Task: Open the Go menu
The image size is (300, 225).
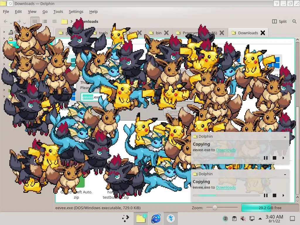Action: coord(45,11)
